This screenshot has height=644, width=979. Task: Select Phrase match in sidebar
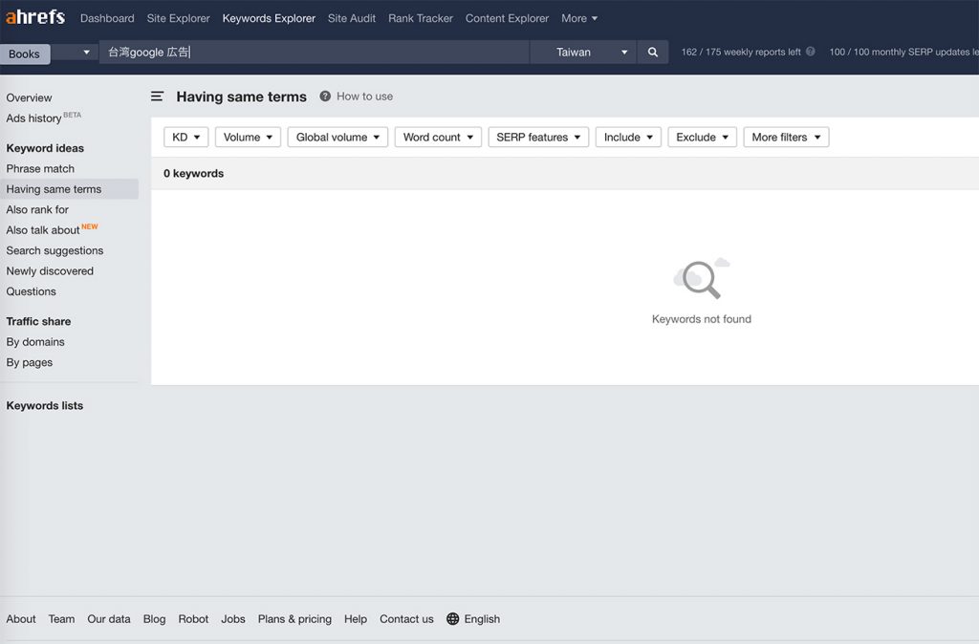tap(40, 168)
